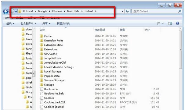Select the Giraf folder in navigation pane
The width and height of the screenshot is (185, 110).
[27, 83]
